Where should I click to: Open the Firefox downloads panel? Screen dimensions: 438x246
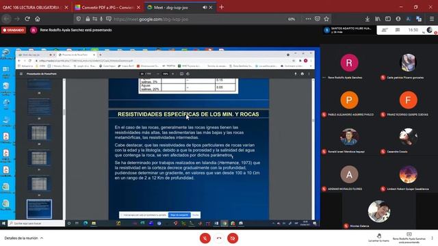click(368, 19)
